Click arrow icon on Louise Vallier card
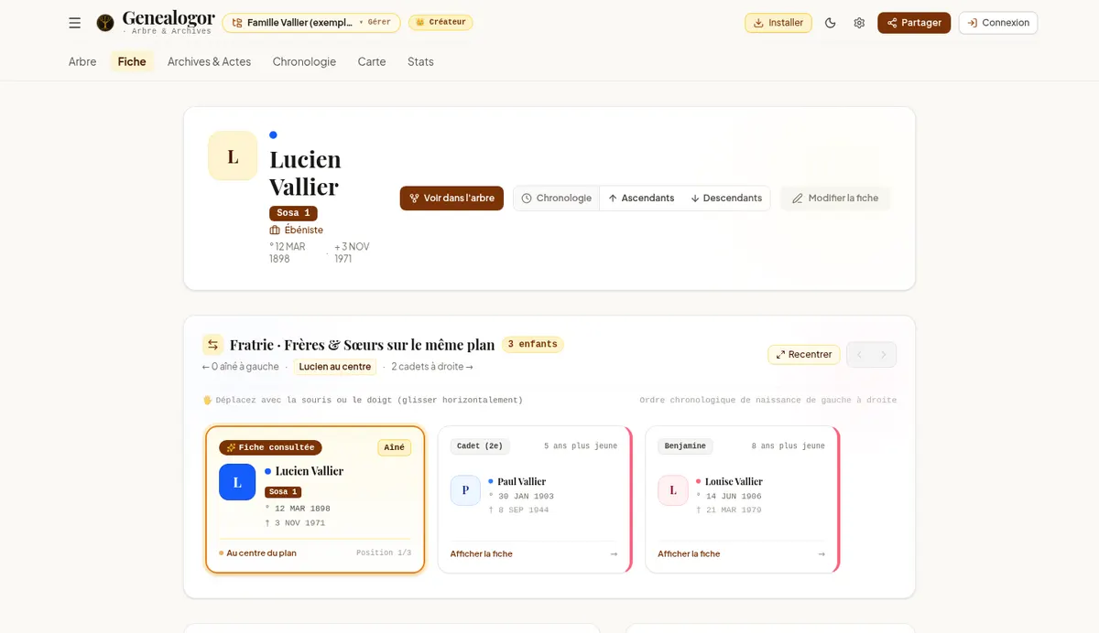1099x633 pixels. pos(822,554)
